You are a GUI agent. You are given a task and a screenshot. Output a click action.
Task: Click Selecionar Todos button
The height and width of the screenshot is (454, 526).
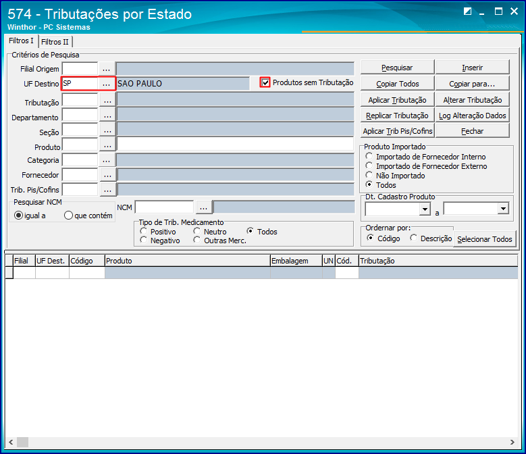coord(484,239)
